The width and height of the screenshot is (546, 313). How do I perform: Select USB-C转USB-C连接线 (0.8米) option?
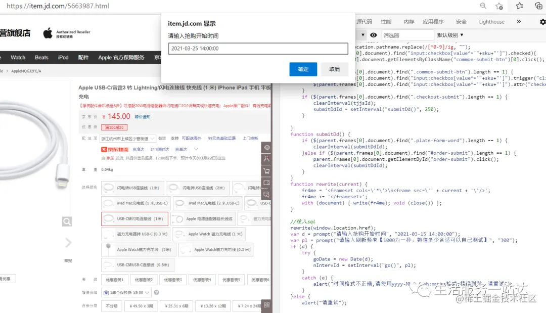[138, 265]
